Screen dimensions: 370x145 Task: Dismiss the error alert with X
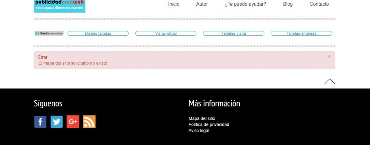(329, 57)
